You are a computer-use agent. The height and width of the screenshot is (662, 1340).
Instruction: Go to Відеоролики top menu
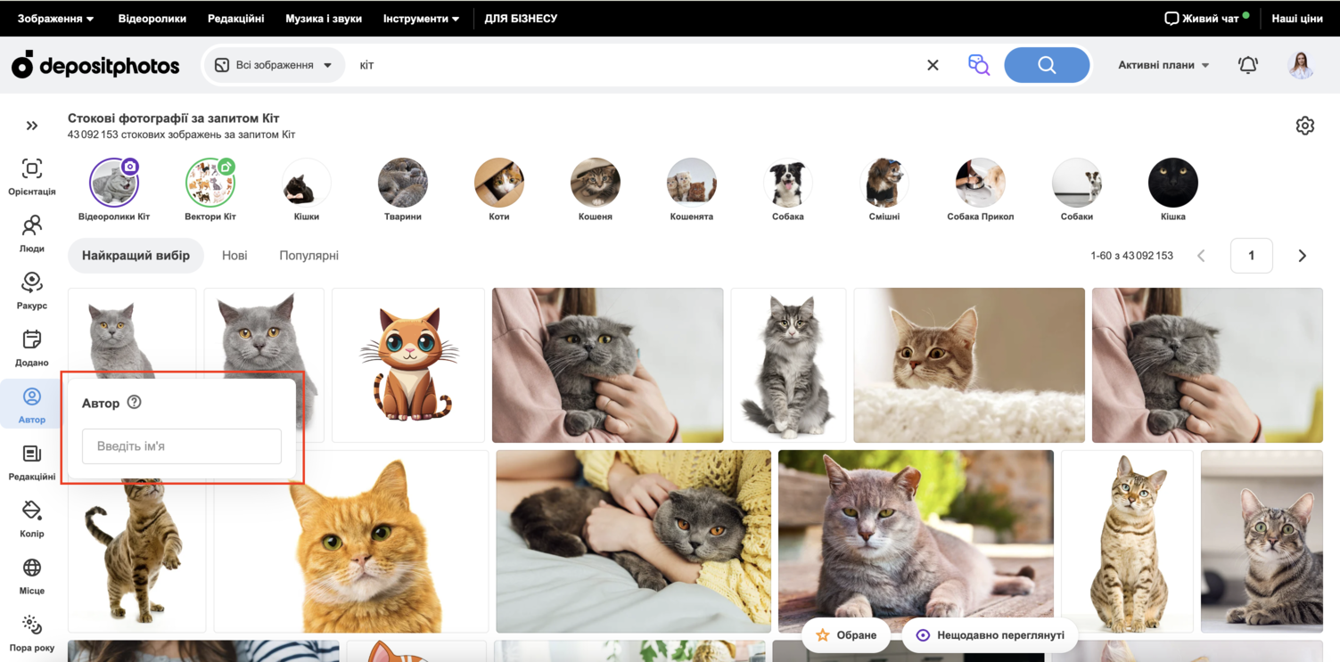tap(152, 18)
